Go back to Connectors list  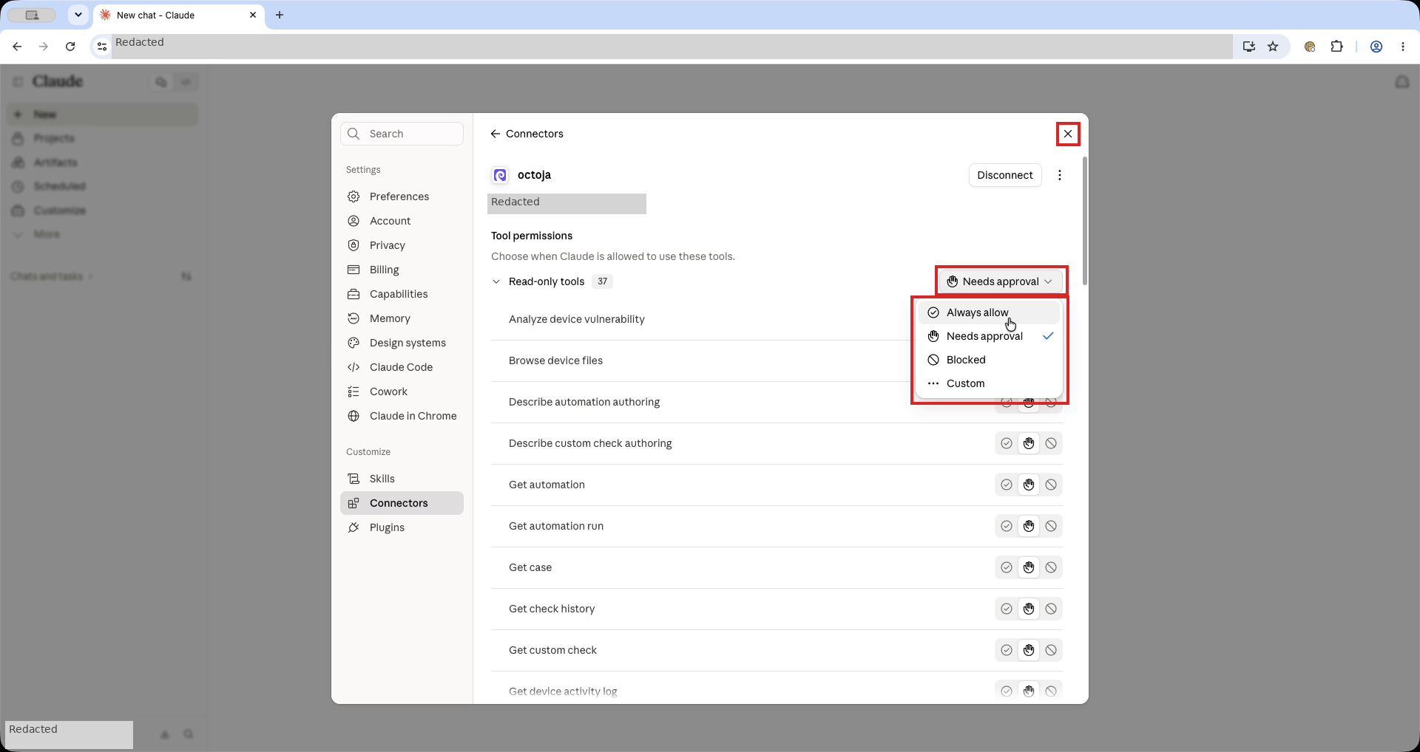(x=527, y=134)
